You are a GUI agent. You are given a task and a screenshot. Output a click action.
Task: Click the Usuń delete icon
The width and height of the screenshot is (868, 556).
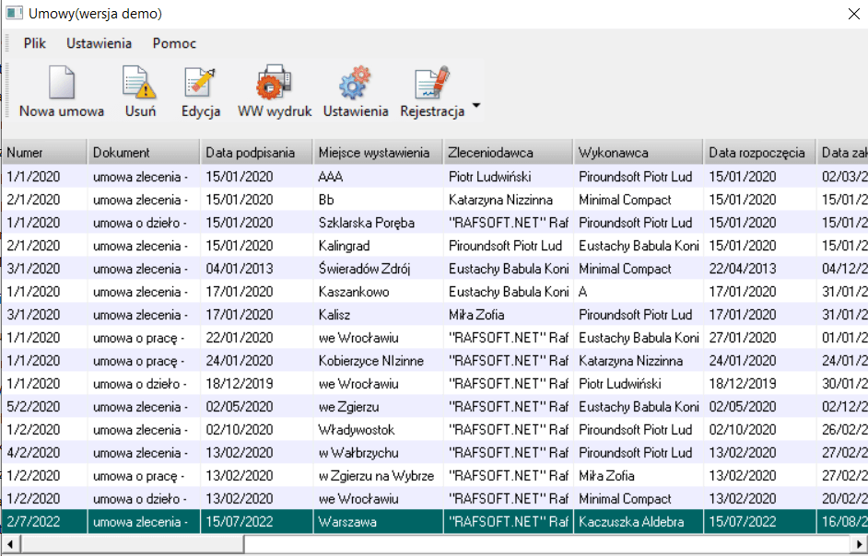[x=140, y=83]
